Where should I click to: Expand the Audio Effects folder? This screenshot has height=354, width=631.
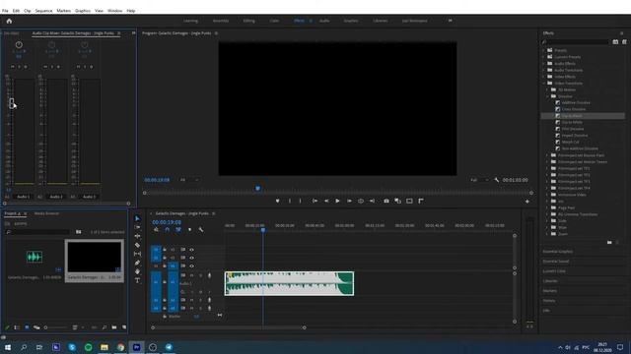click(x=543, y=63)
